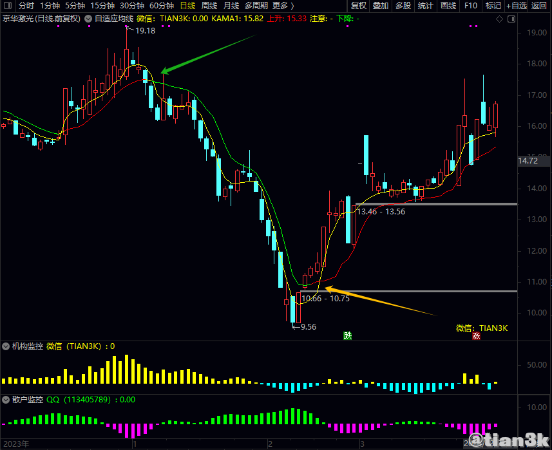
Task: Click the 叠加 overlay button
Action: [381, 6]
